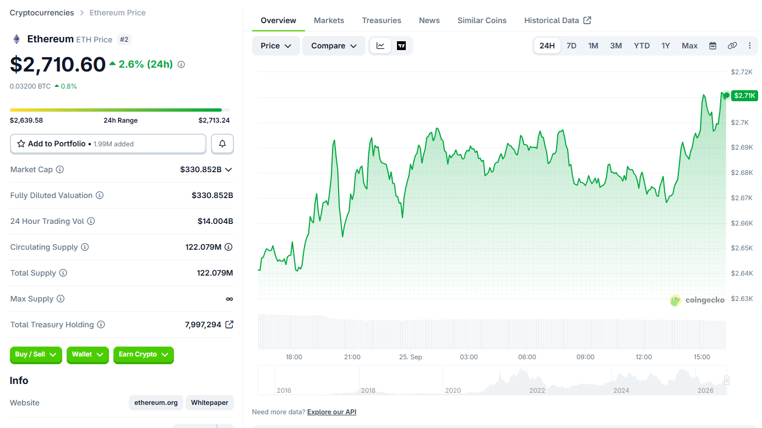762x428 pixels.
Task: Select the 3M time range
Action: pyautogui.click(x=616, y=46)
